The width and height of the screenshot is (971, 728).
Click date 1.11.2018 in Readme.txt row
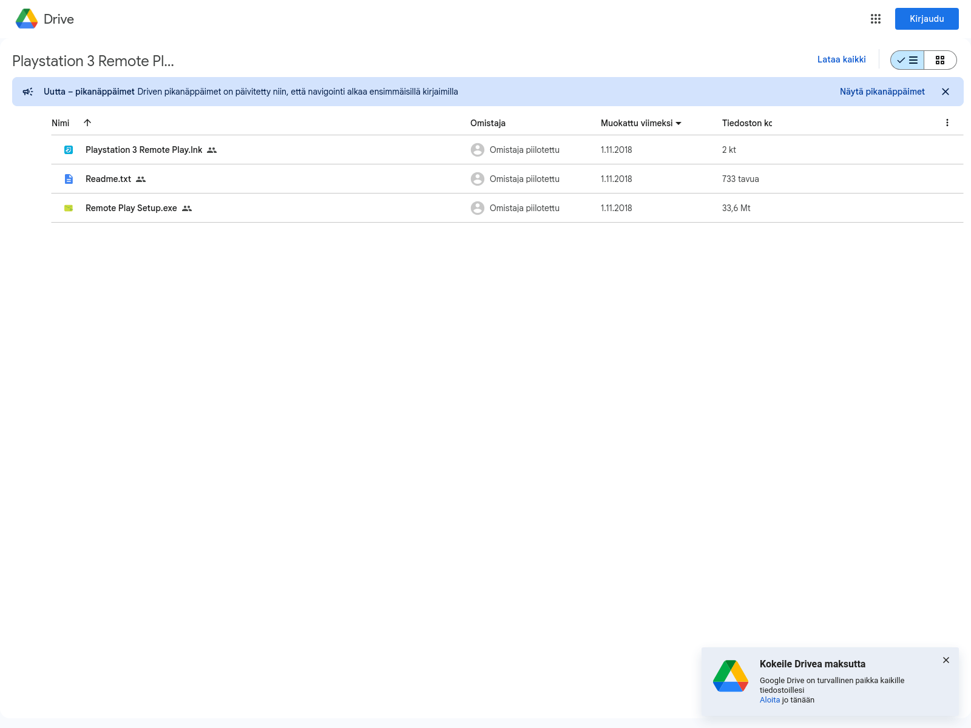(x=617, y=179)
